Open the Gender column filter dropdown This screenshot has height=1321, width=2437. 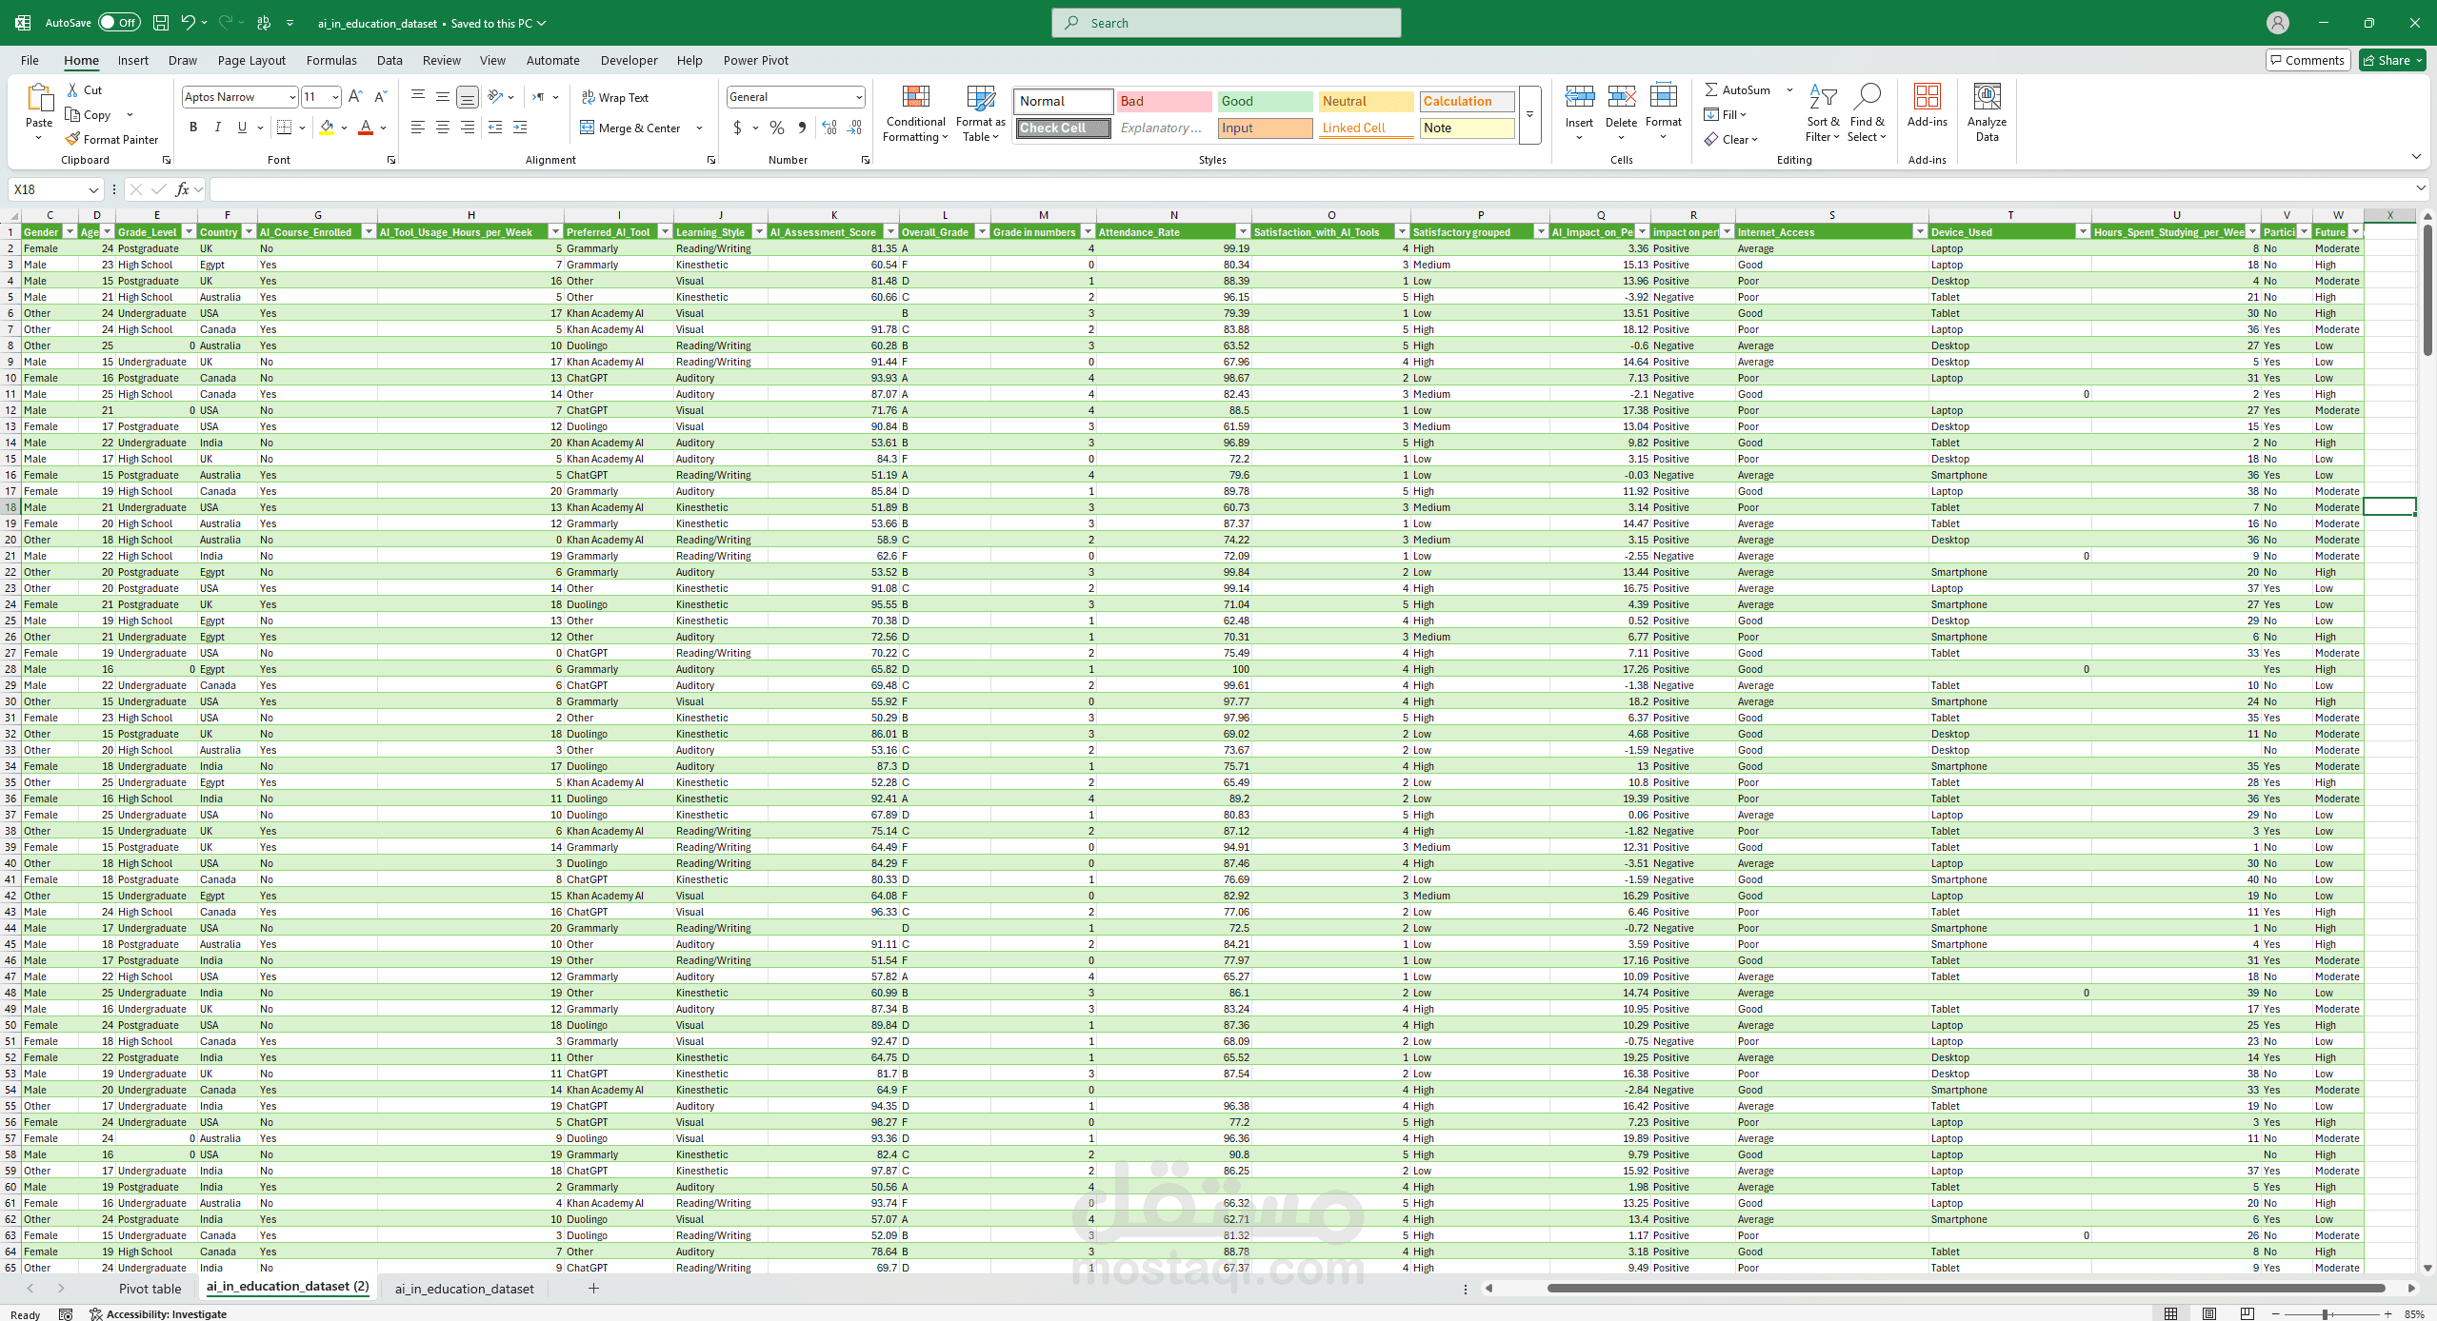tap(70, 232)
